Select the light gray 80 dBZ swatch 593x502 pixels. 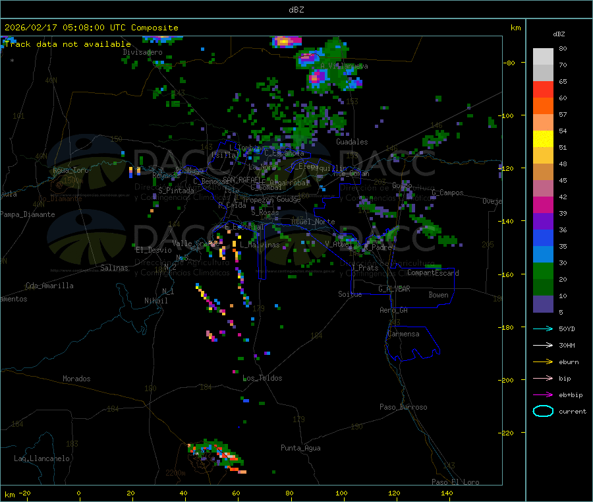tap(543, 57)
